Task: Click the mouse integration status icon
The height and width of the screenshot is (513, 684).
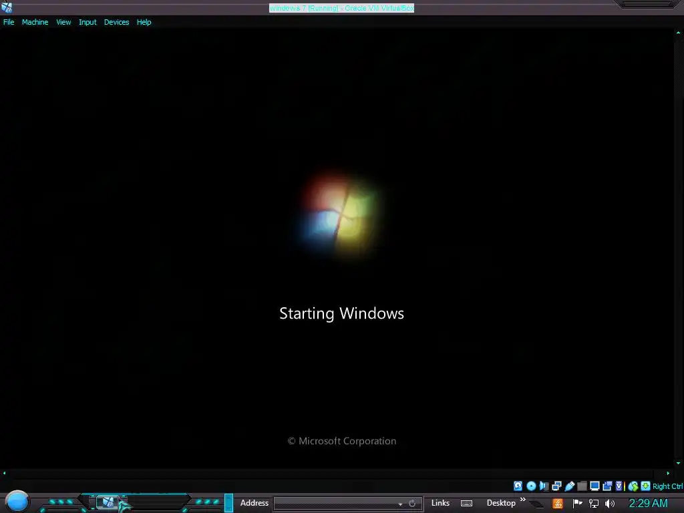Action: point(633,486)
